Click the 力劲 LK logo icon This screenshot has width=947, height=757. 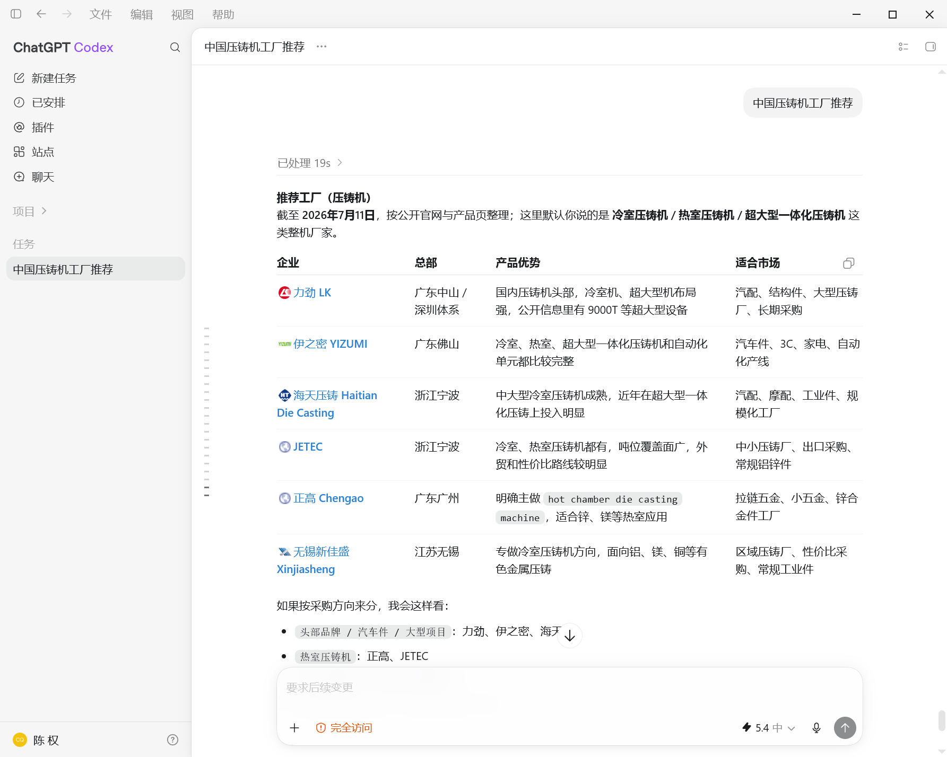point(284,292)
